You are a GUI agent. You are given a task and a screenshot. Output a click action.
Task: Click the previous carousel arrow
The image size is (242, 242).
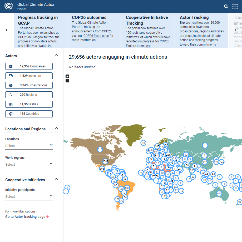[x=7, y=30]
